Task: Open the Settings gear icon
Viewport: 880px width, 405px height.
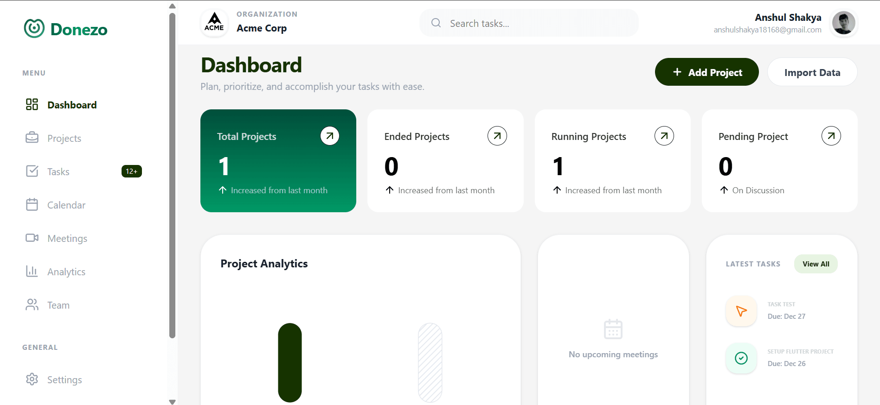Action: tap(32, 379)
